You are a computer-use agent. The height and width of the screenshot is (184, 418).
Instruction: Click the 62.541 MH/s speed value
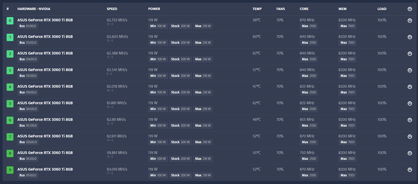click(117, 70)
